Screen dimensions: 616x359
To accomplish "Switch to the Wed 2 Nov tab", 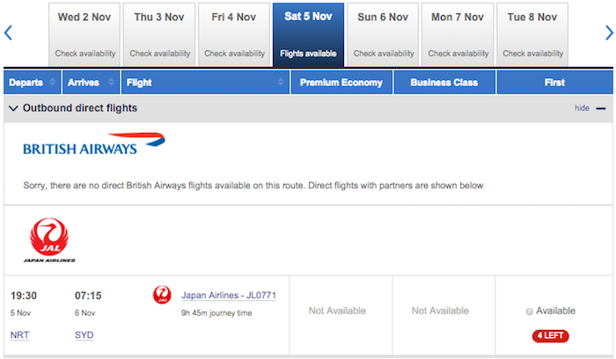I will (x=84, y=34).
